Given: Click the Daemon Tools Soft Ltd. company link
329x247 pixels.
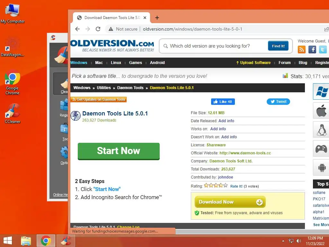Looking at the screenshot, I should coord(231,161).
